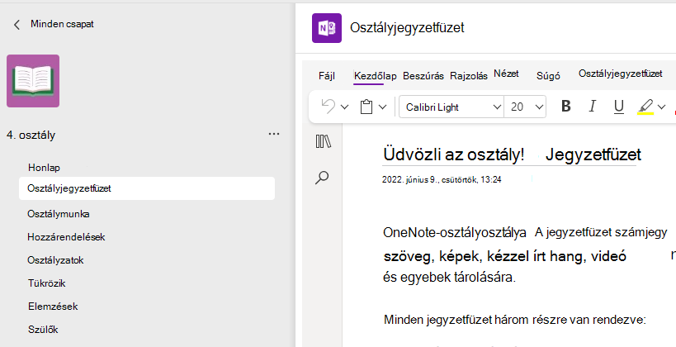Open the Honlap channel tab
Screen dimensions: 676x347
pos(44,168)
